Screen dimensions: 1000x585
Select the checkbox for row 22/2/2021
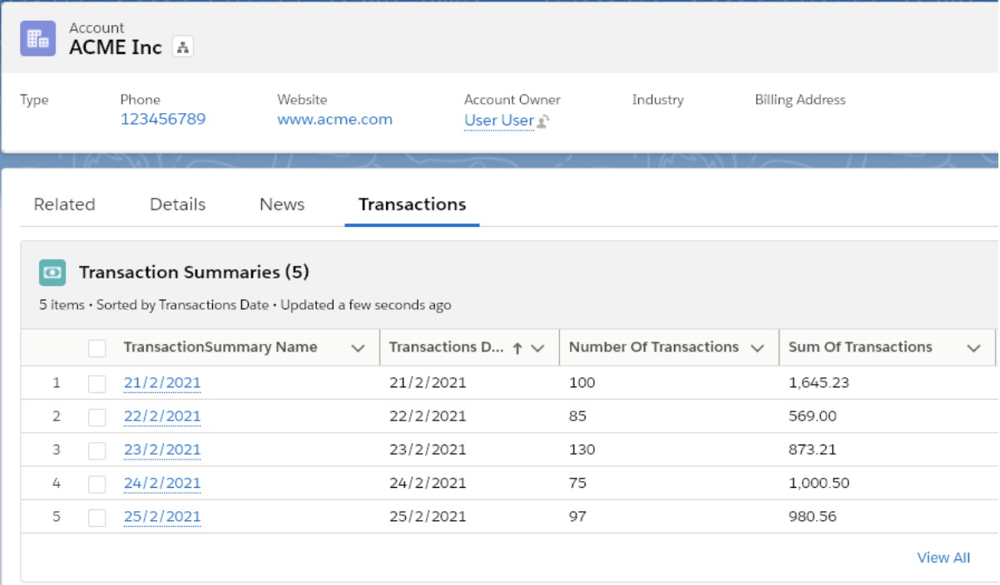97,416
